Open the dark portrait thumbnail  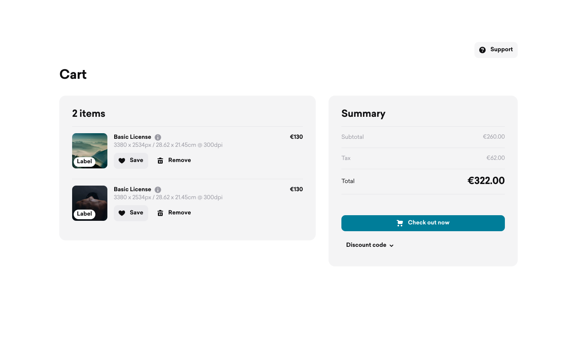90,203
